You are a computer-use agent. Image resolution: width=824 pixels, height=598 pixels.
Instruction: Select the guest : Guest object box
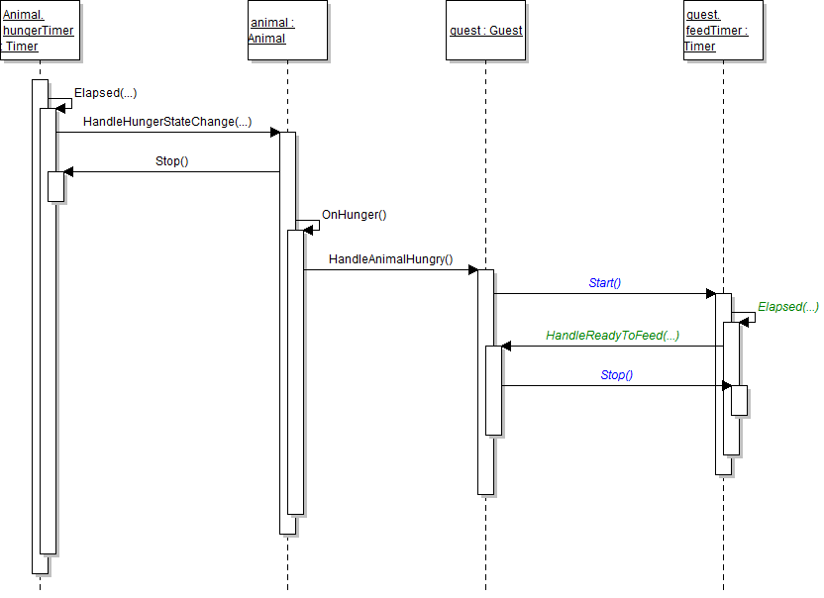point(485,31)
